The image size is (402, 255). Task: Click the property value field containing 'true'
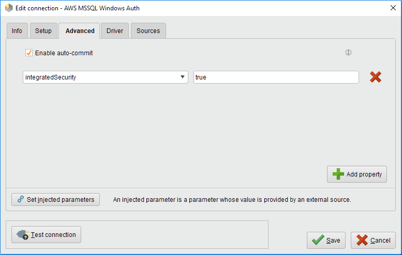[276, 77]
